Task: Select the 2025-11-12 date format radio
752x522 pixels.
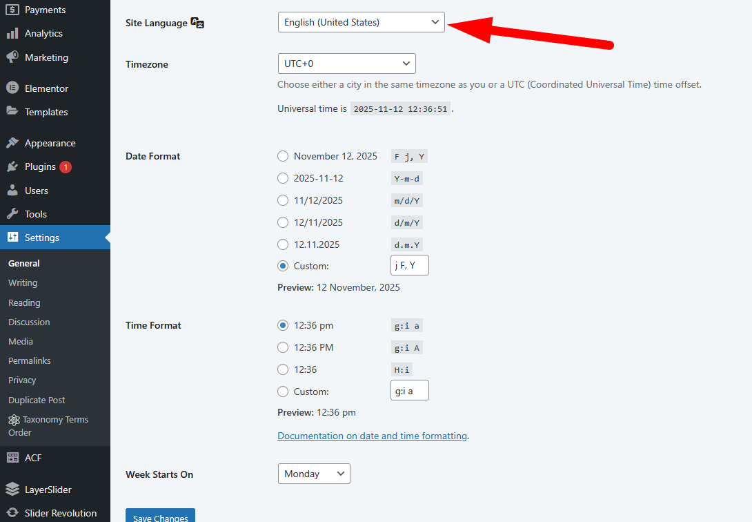Action: coord(283,178)
